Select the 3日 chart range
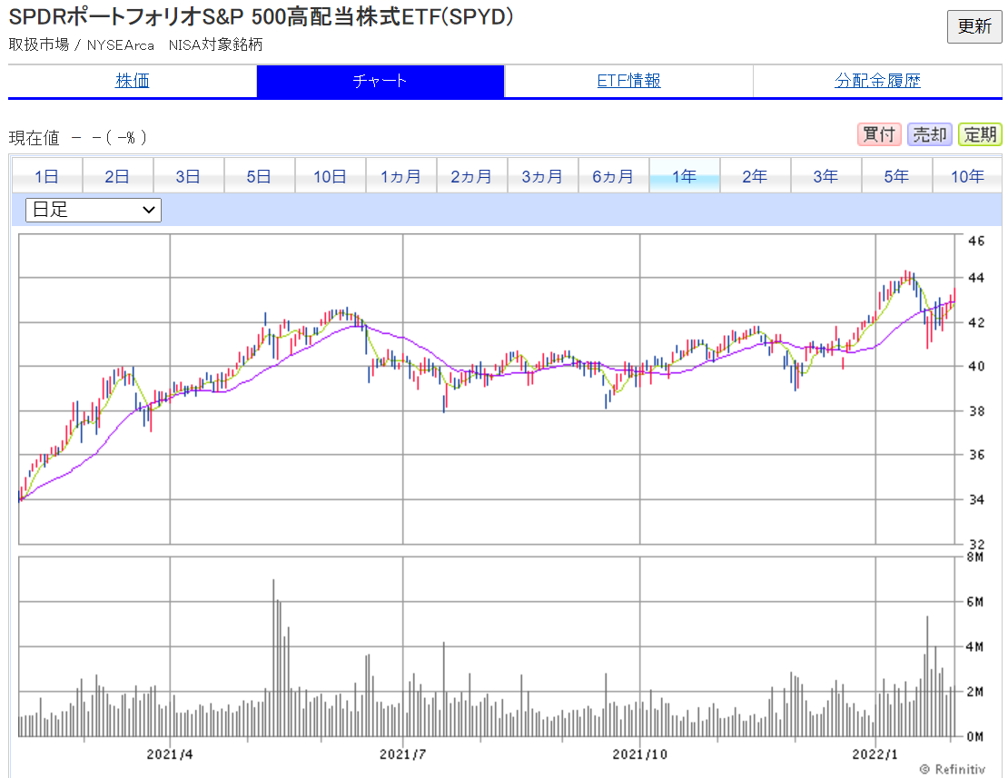The width and height of the screenshot is (1008, 778). point(188,176)
